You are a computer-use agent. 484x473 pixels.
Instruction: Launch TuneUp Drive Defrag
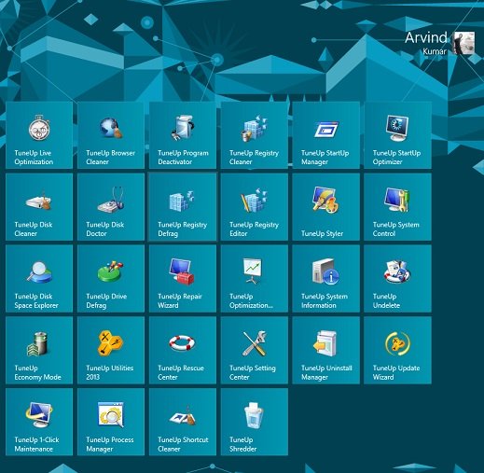pyautogui.click(x=111, y=279)
